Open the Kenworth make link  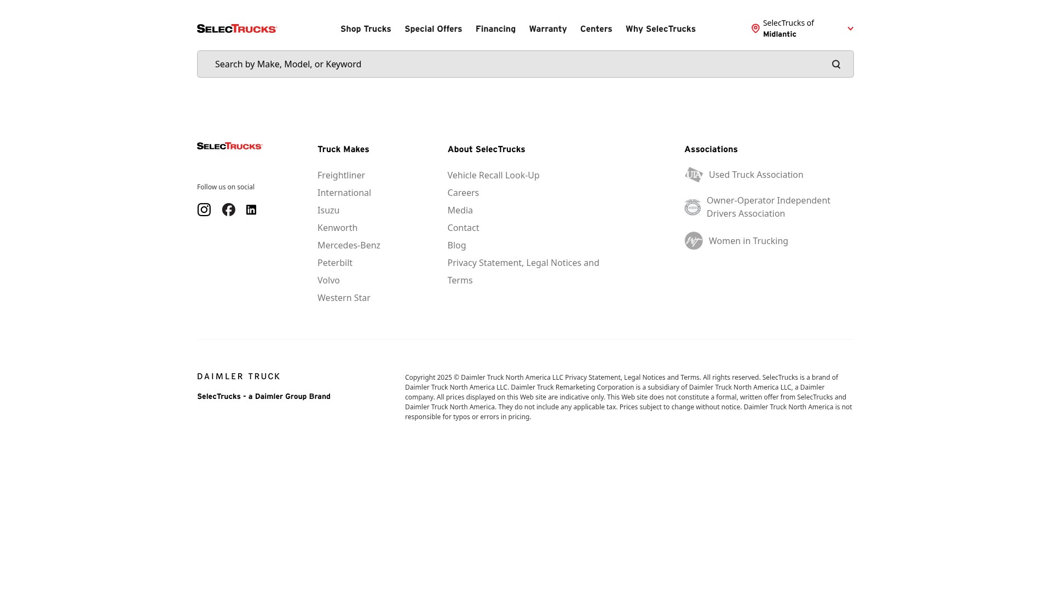tap(337, 228)
